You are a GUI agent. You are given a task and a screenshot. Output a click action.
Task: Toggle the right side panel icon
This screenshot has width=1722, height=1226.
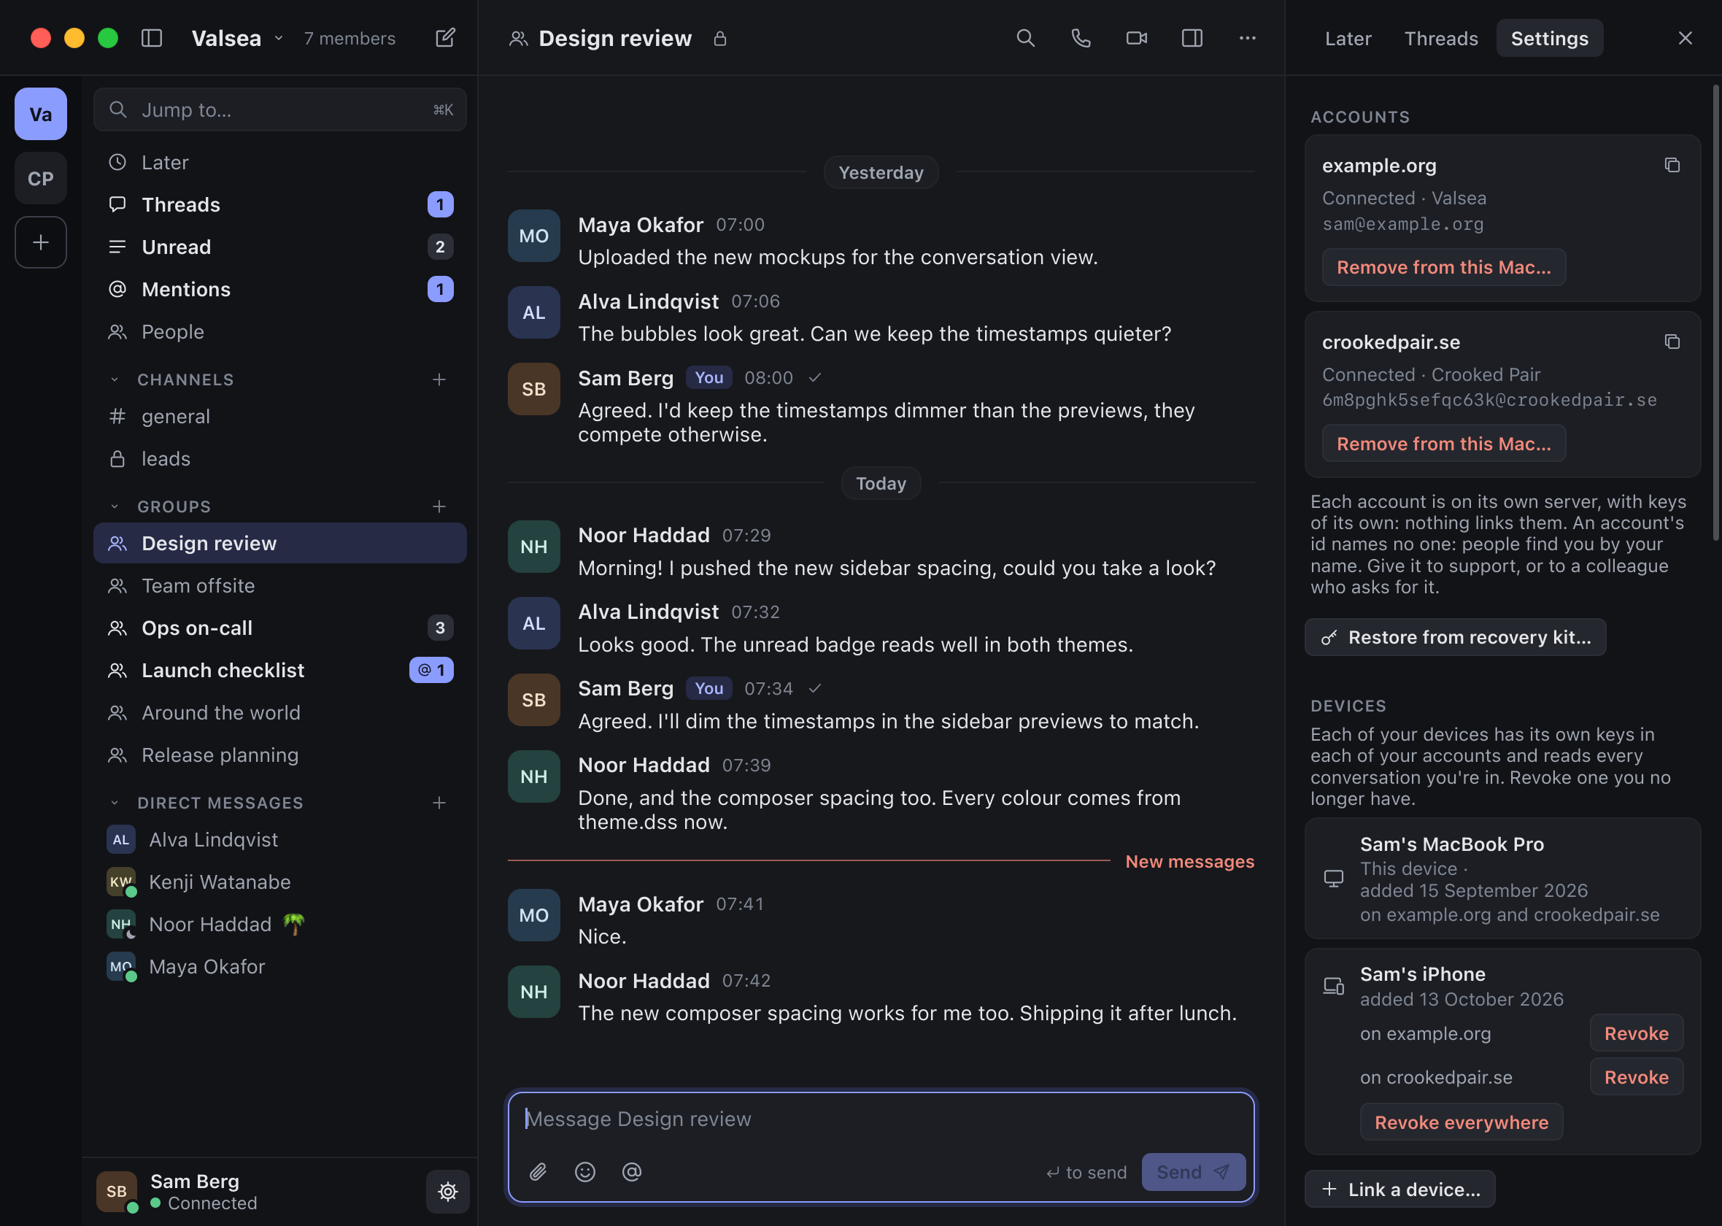pyautogui.click(x=1192, y=38)
